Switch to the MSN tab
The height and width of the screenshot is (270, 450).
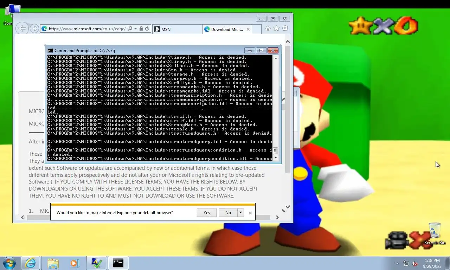[x=177, y=29]
